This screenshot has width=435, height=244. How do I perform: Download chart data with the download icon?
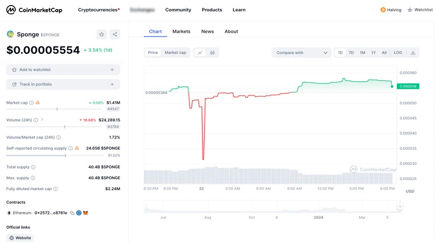tap(413, 53)
